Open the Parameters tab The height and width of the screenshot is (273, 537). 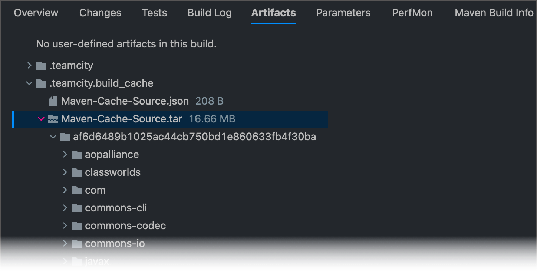(x=343, y=13)
